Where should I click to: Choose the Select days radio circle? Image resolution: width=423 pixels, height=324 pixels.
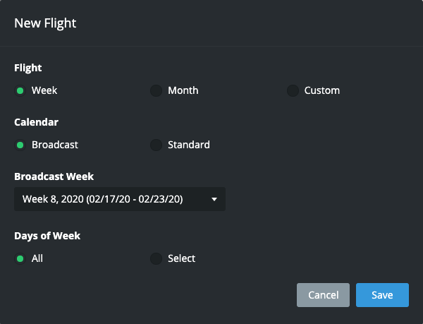tap(156, 259)
